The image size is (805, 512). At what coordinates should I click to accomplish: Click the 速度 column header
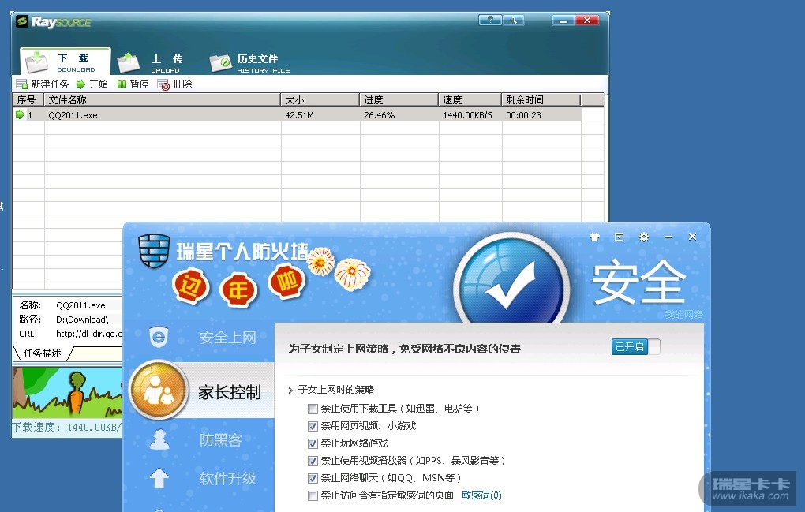(470, 99)
